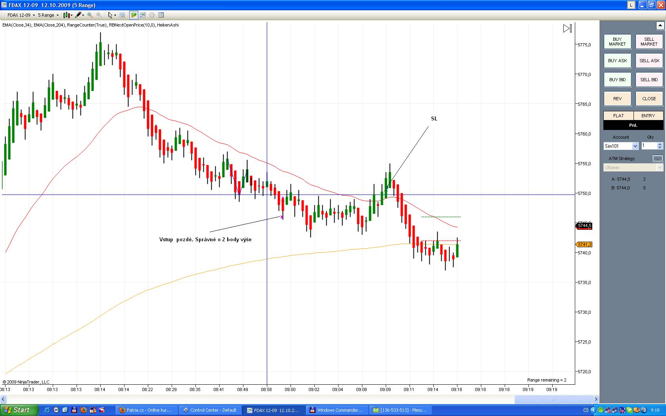Screen dimensions: 666x416
Task: Collapse the Chart Trader panel arrow
Action: (x=660, y=26)
